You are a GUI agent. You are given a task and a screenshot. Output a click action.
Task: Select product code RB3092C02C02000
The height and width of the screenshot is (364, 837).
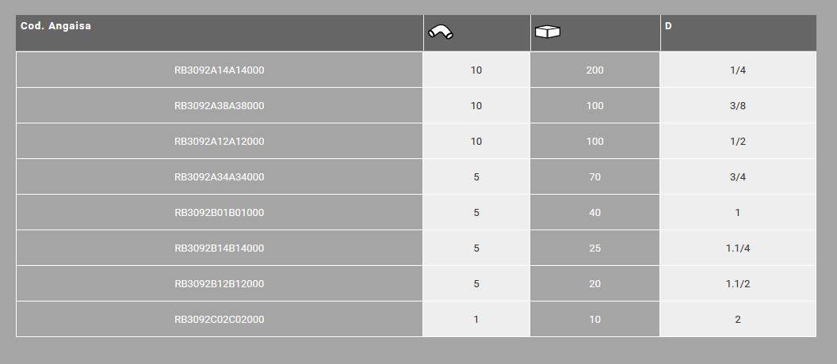(x=220, y=320)
